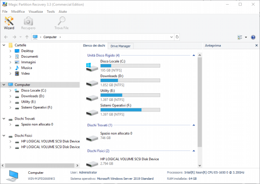Expand the Immagini tree node

pos(10,62)
